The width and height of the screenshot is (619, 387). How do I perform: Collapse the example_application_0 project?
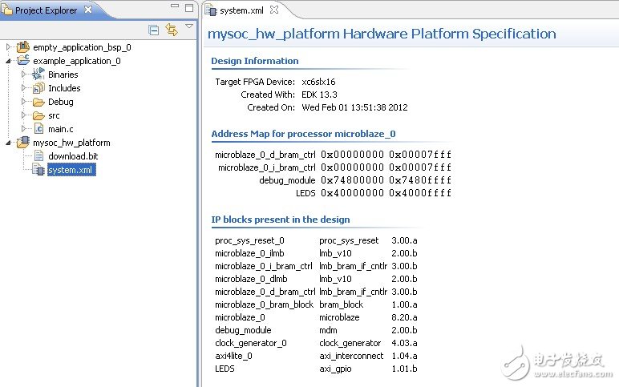[x=9, y=61]
